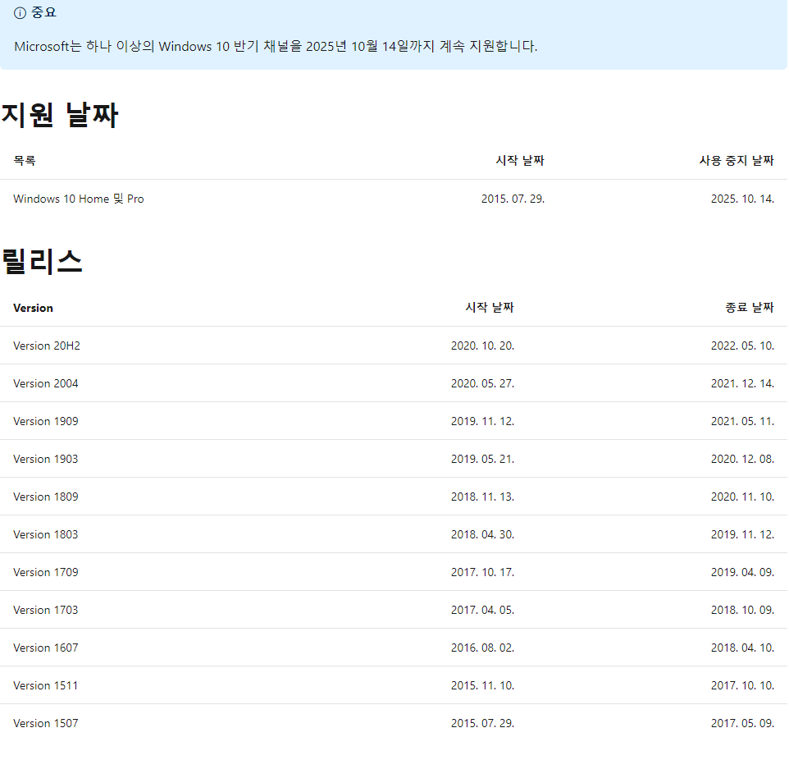Click end date 2017. 05. 09.
Image resolution: width=789 pixels, height=760 pixels.
(x=742, y=724)
